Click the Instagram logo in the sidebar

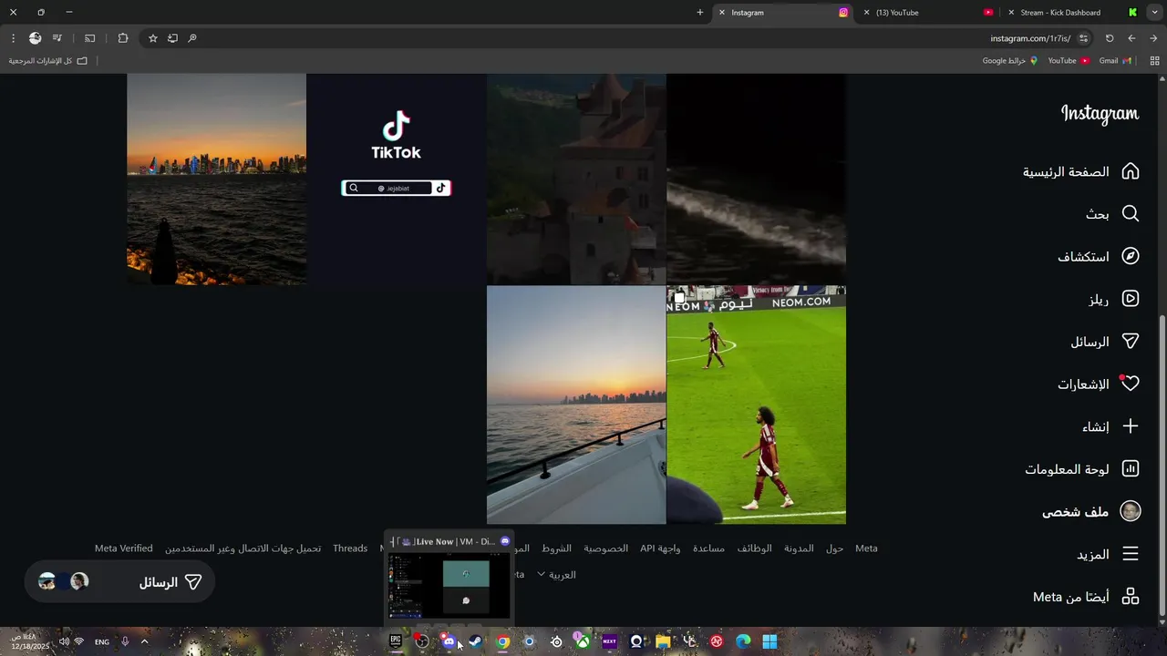click(x=1100, y=114)
